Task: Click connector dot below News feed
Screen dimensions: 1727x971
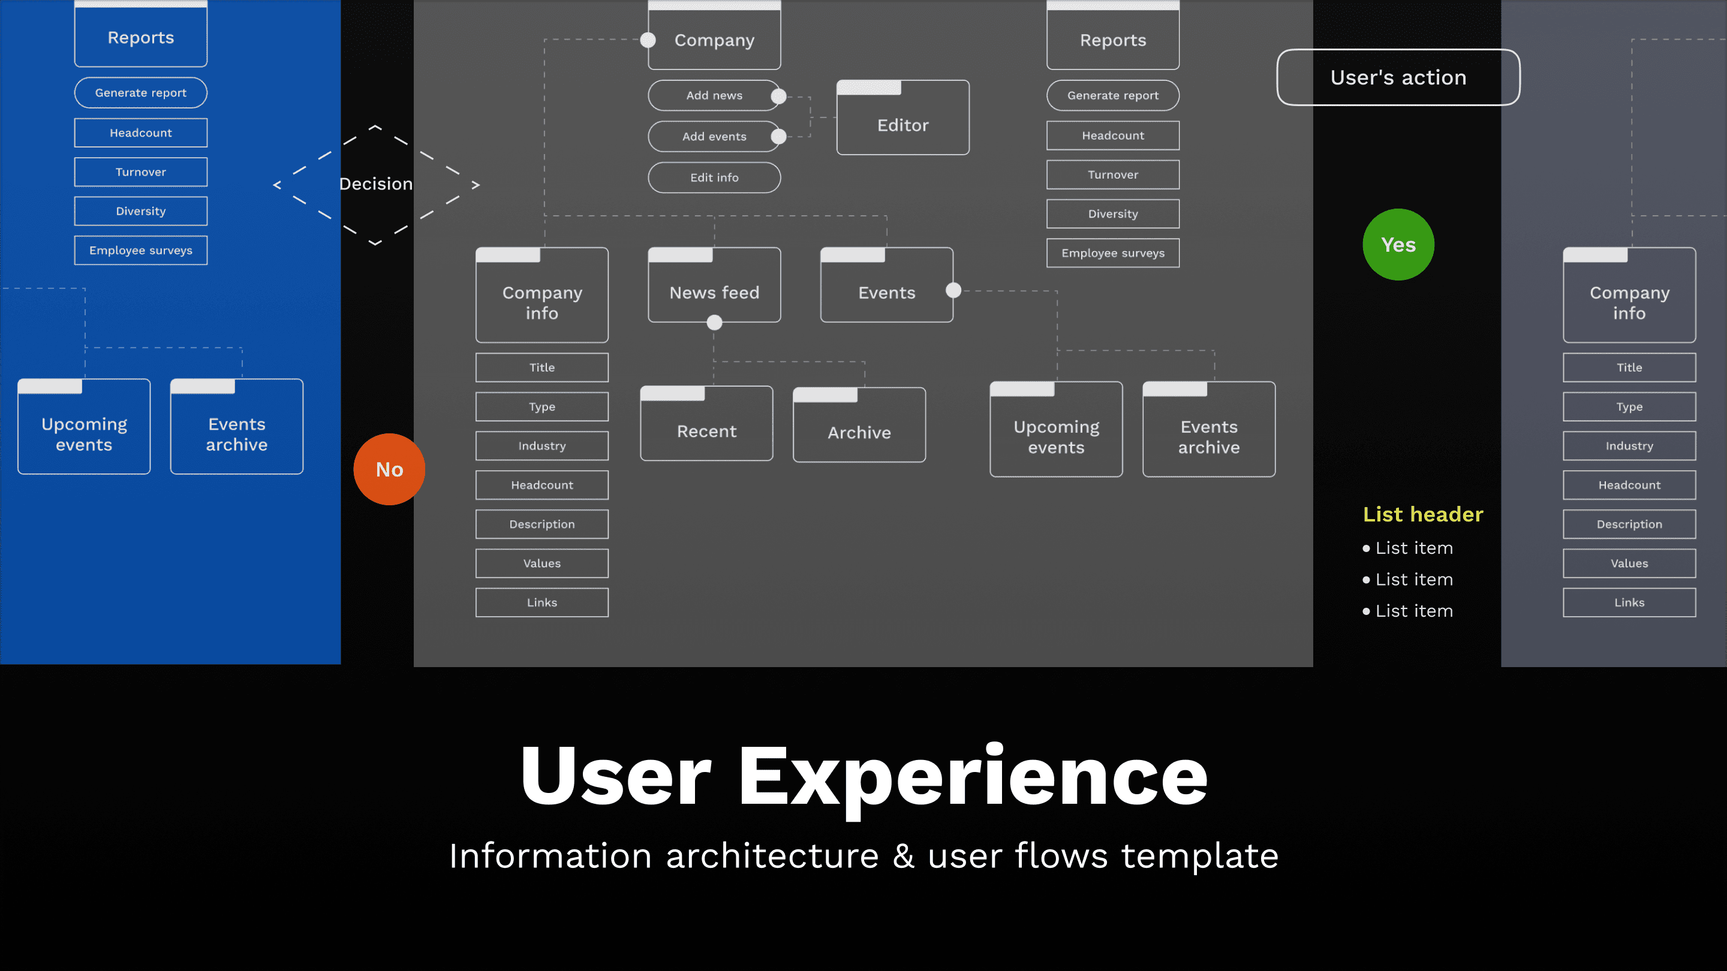Action: pyautogui.click(x=714, y=323)
